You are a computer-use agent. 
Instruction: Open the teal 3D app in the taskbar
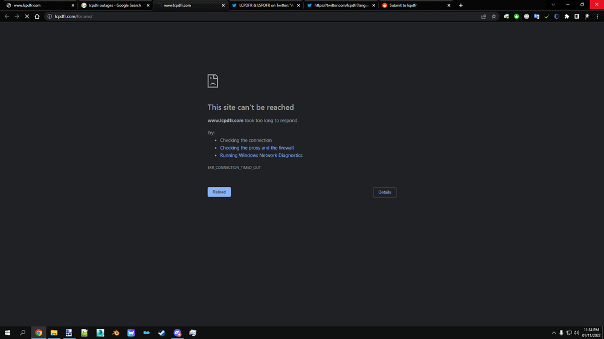coord(100,333)
